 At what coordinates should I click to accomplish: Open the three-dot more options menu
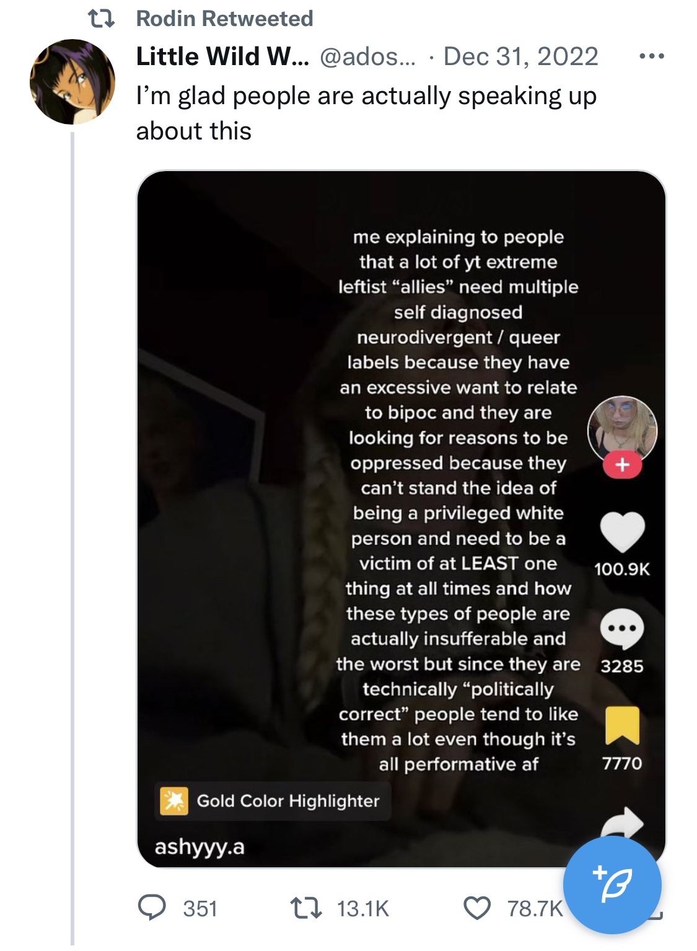pos(652,56)
